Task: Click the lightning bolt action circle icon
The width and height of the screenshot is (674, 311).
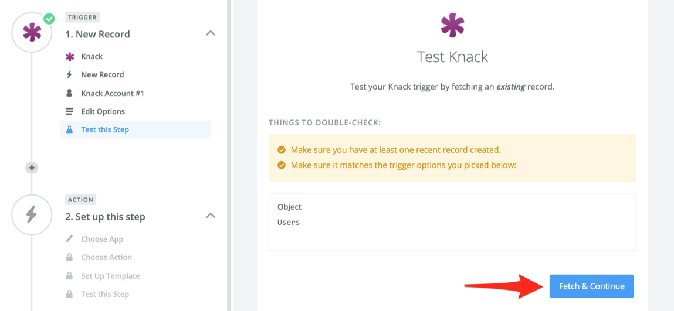Action: point(32,215)
